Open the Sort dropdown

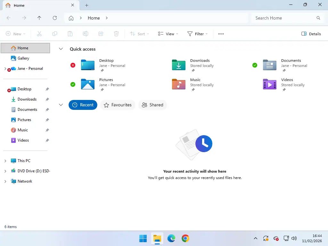point(139,34)
